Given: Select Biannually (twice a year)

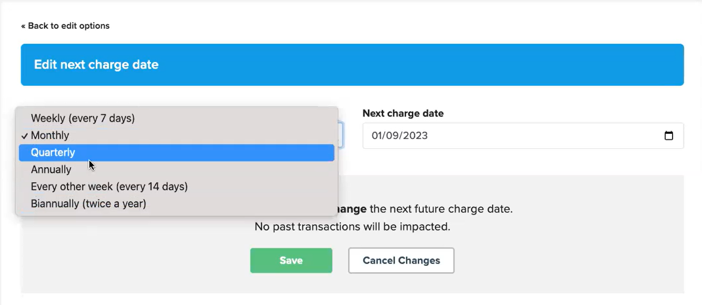Looking at the screenshot, I should [88, 204].
